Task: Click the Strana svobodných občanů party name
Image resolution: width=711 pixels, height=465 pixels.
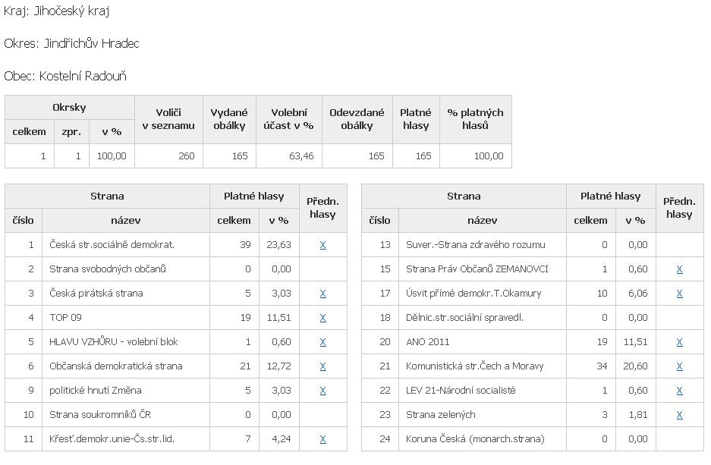Action: coord(108,269)
